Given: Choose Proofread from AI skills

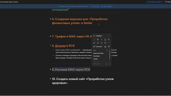Looking at the screenshot, I should click(96, 56).
